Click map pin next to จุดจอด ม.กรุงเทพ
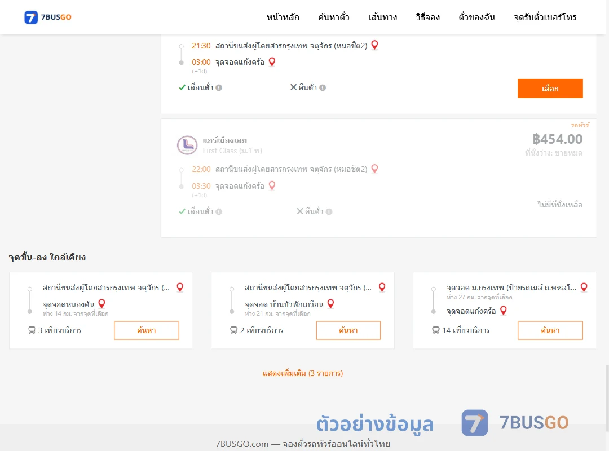The height and width of the screenshot is (451, 609). (584, 288)
